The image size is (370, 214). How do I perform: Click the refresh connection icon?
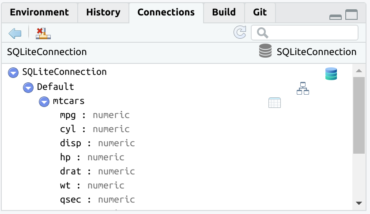tap(240, 33)
